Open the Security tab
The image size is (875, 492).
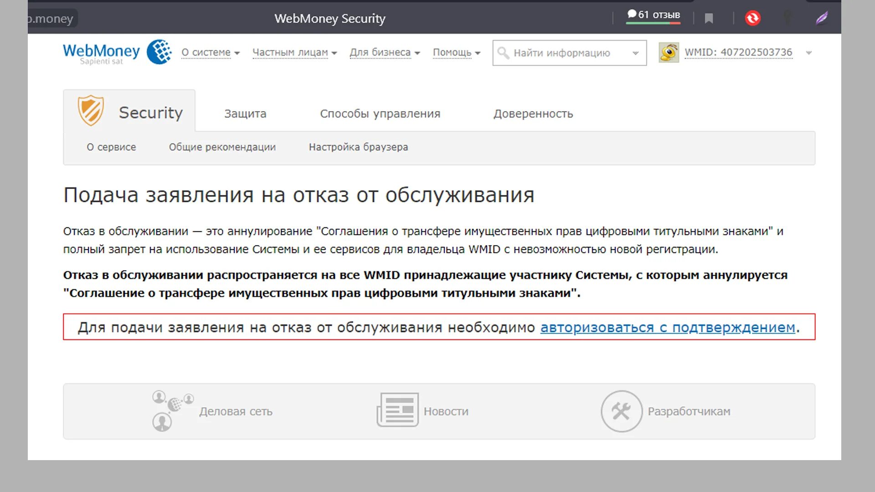point(129,111)
